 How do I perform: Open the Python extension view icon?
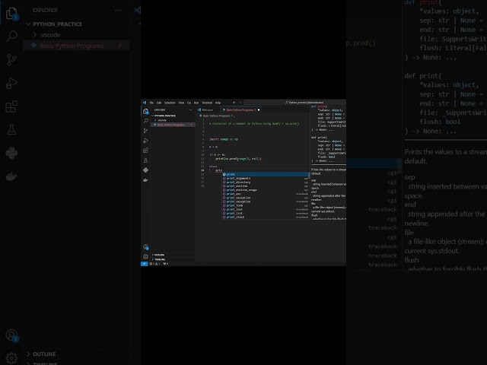click(x=145, y=170)
